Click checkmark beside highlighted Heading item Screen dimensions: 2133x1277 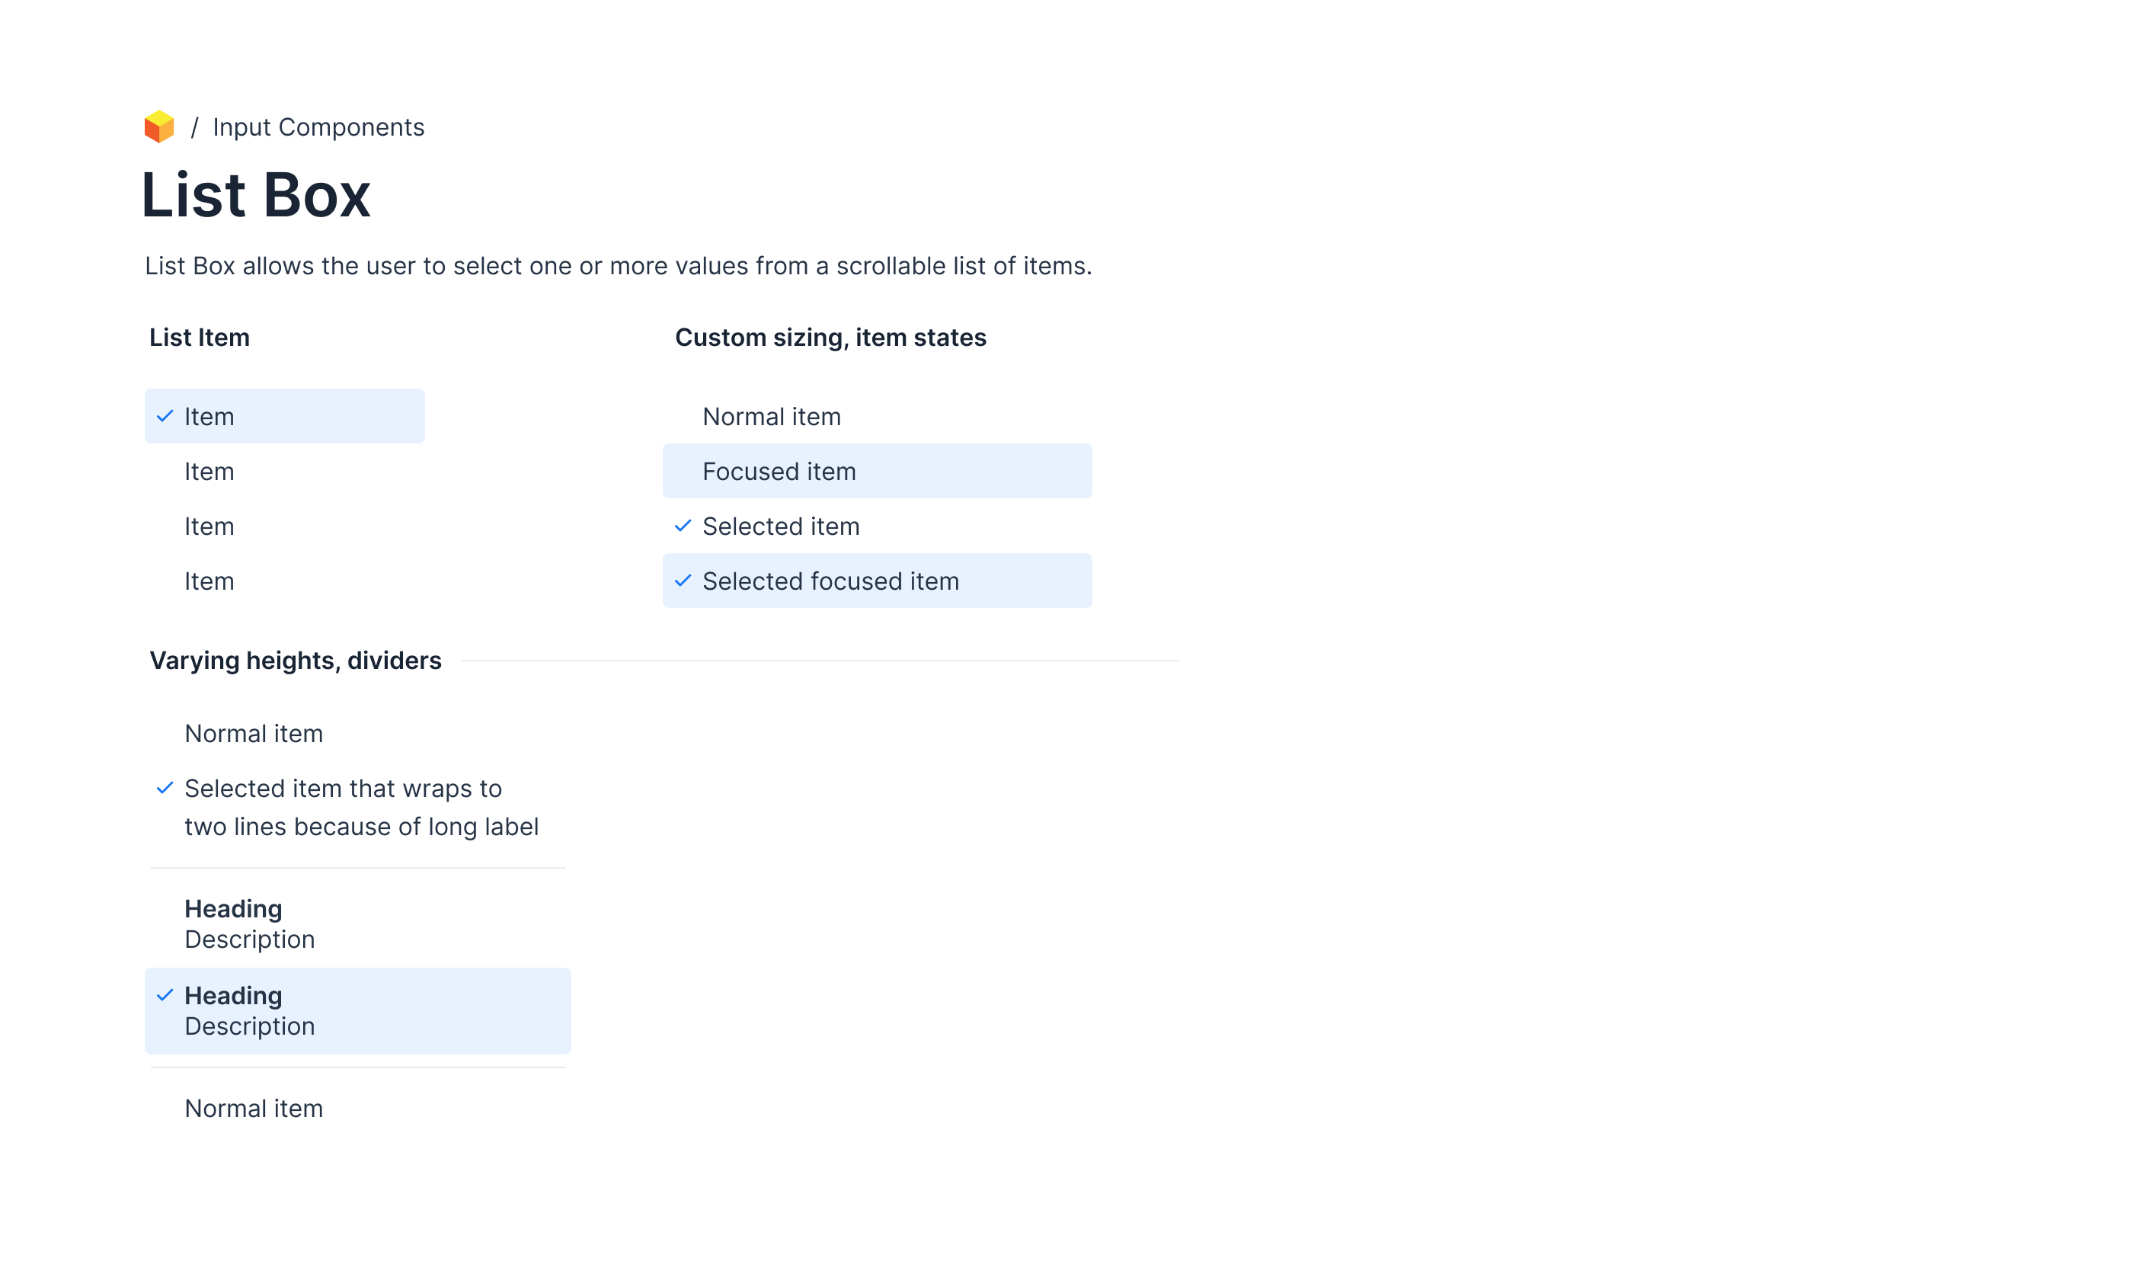click(165, 996)
